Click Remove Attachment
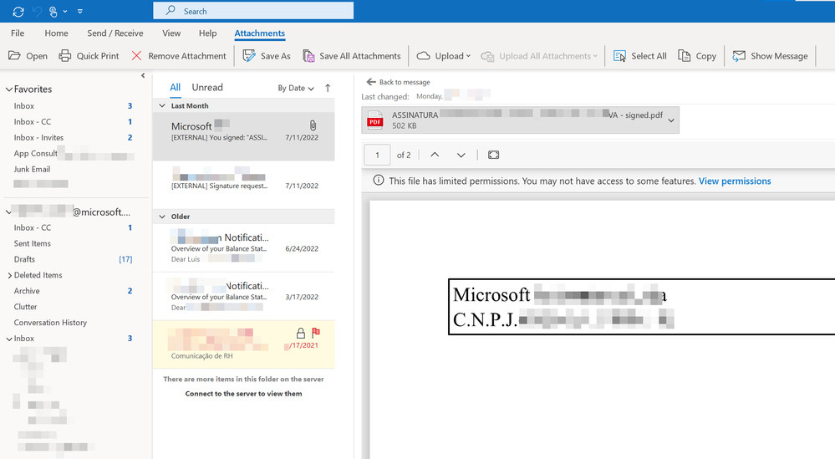 179,56
